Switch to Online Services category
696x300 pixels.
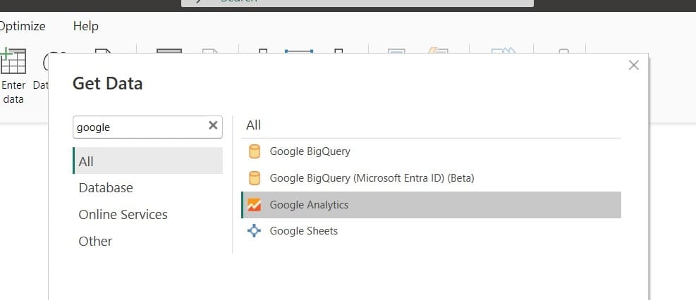(123, 215)
